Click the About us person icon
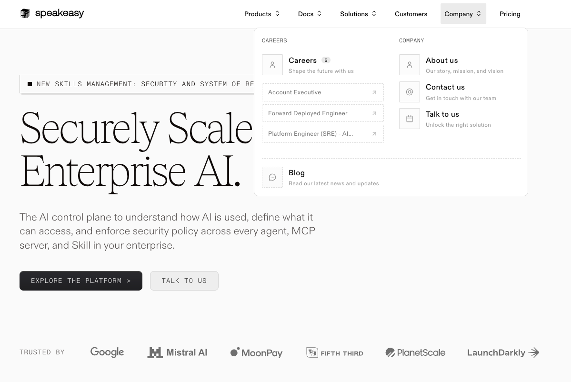The width and height of the screenshot is (571, 382). [409, 65]
